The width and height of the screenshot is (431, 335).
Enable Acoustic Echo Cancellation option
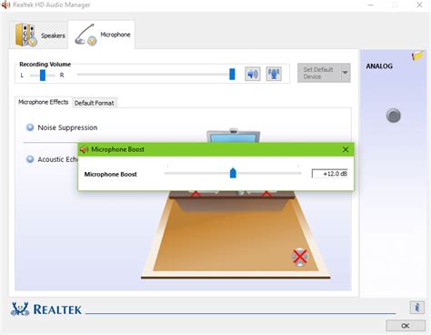pyautogui.click(x=30, y=159)
